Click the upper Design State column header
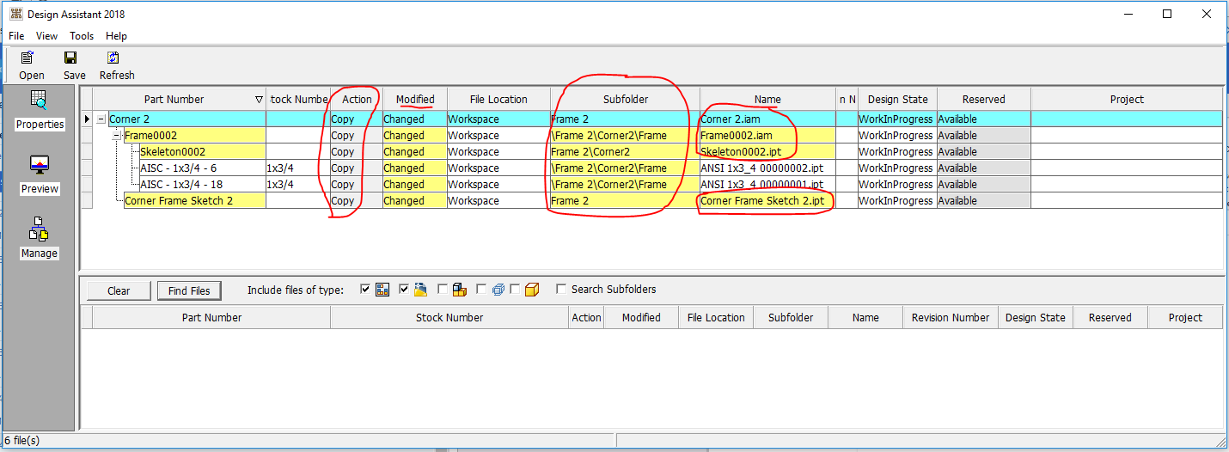 tap(897, 100)
